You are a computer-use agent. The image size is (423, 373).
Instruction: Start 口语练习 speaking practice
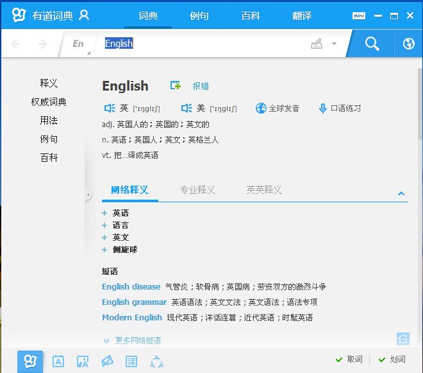340,108
